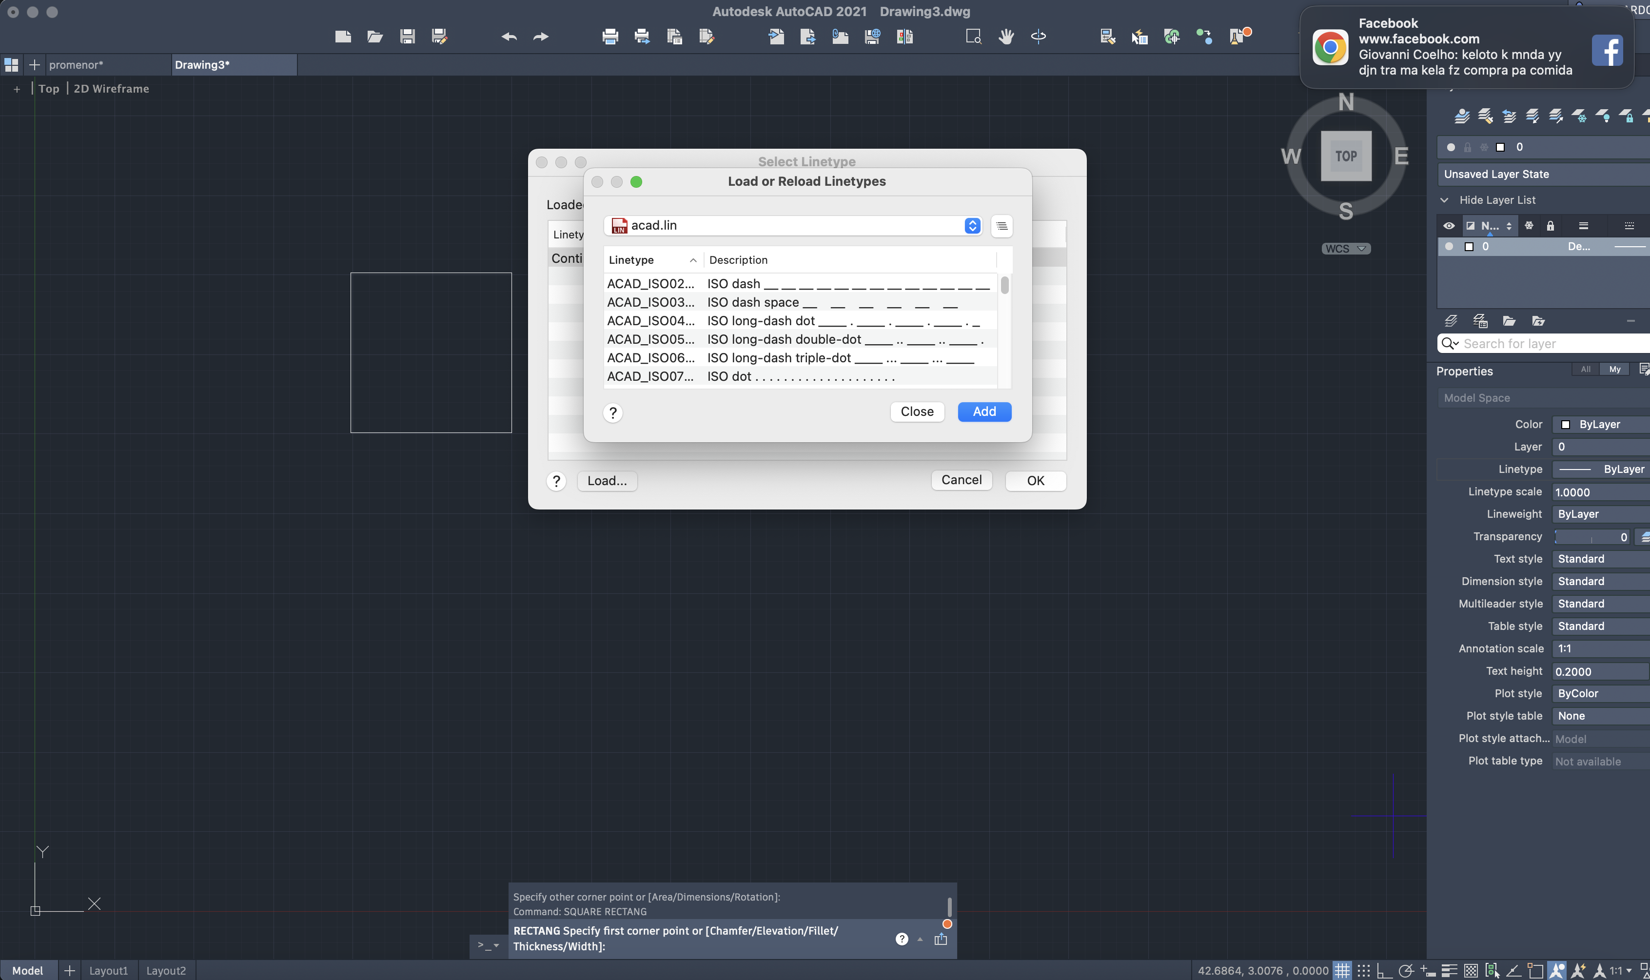Open the WCS coordinate system dropdown

pyautogui.click(x=1346, y=249)
